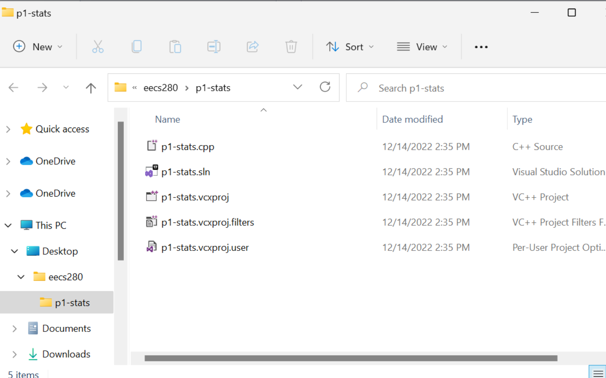
Task: Click the Cut scissors icon
Action: pyautogui.click(x=98, y=47)
